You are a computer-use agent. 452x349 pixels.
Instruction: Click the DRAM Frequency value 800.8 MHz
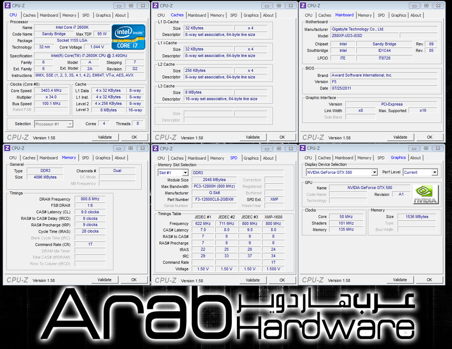click(x=90, y=199)
